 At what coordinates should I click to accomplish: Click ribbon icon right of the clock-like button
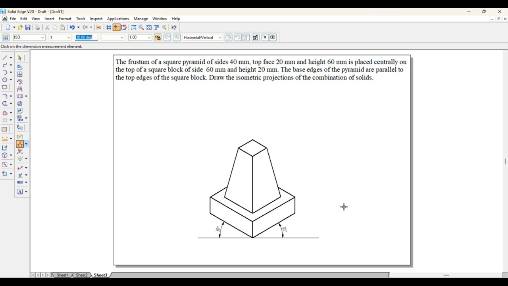click(237, 37)
